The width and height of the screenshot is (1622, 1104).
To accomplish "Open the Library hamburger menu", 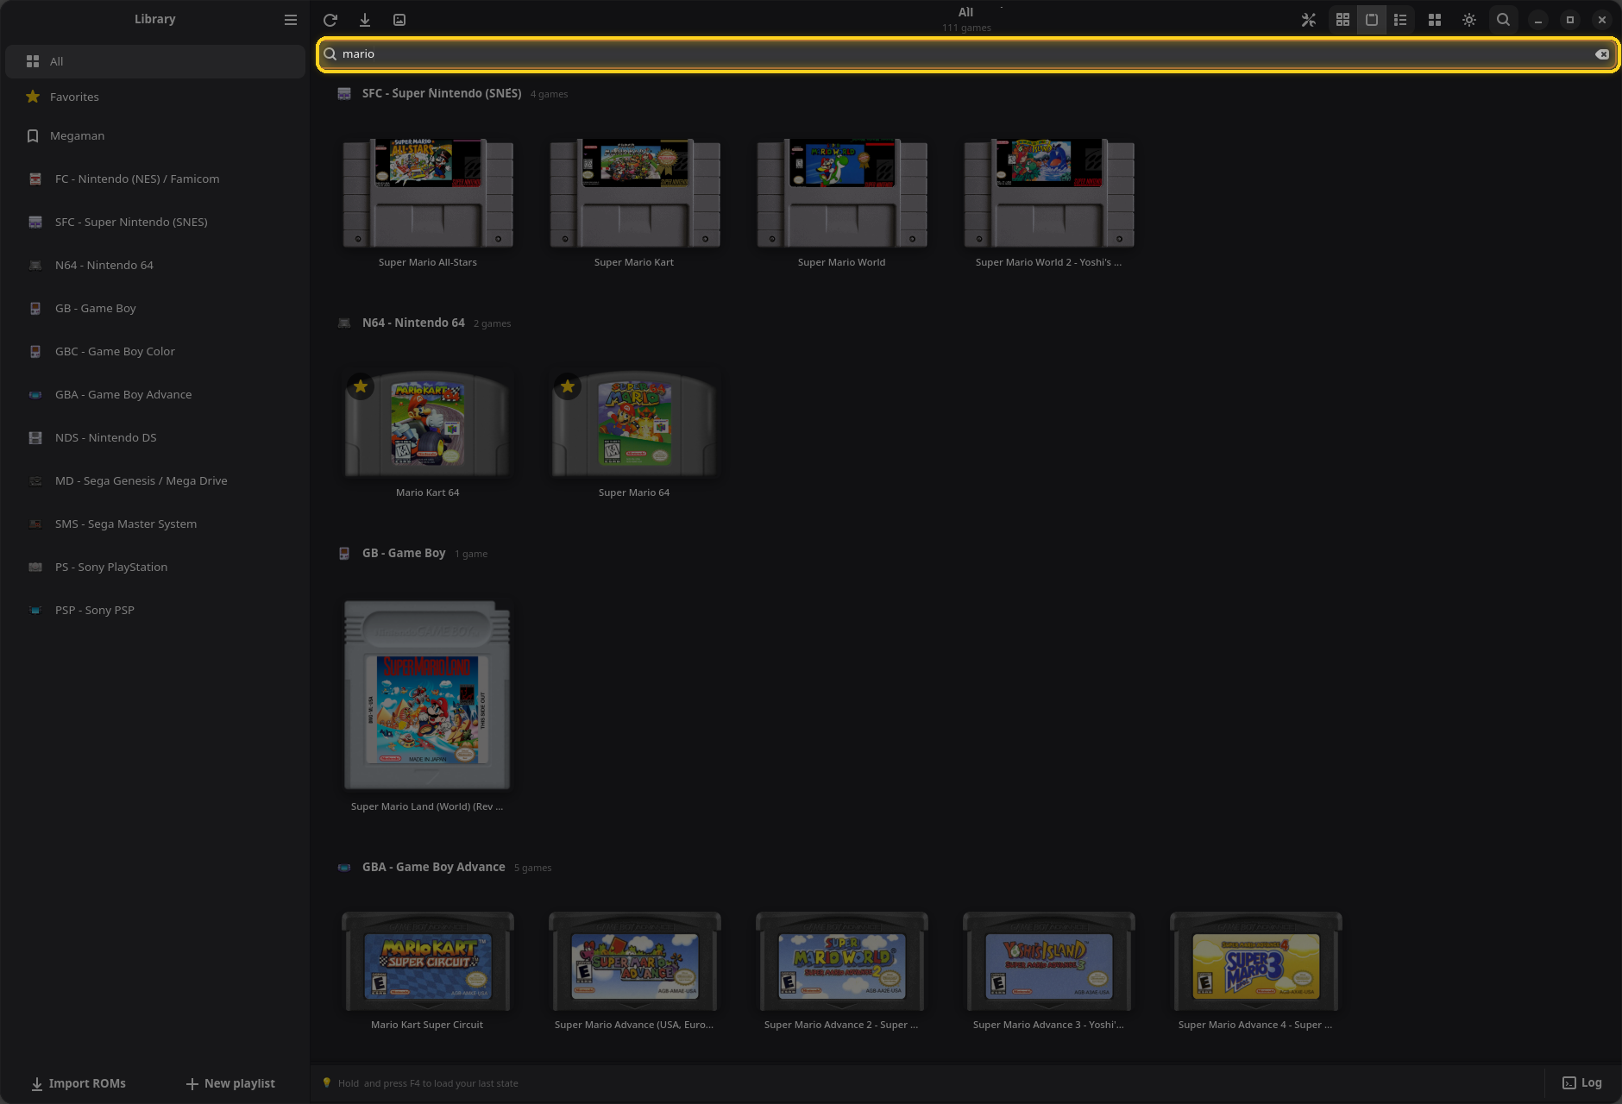I will pos(291,20).
